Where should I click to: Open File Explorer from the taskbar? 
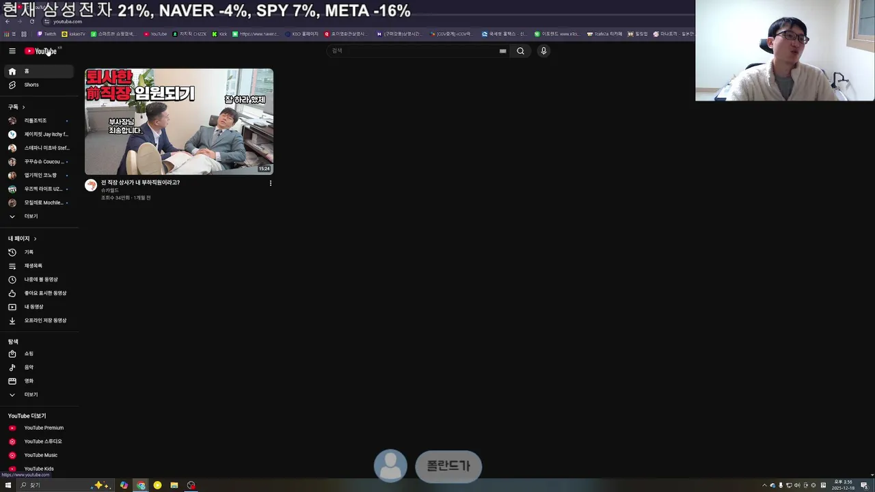click(x=174, y=485)
